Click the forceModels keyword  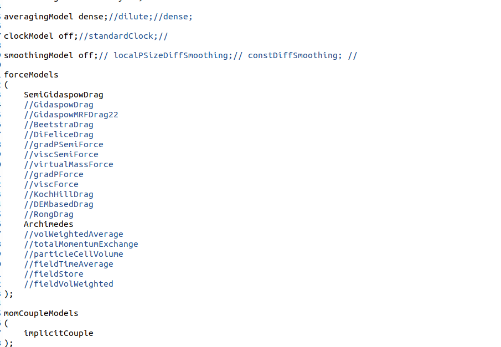(31, 75)
